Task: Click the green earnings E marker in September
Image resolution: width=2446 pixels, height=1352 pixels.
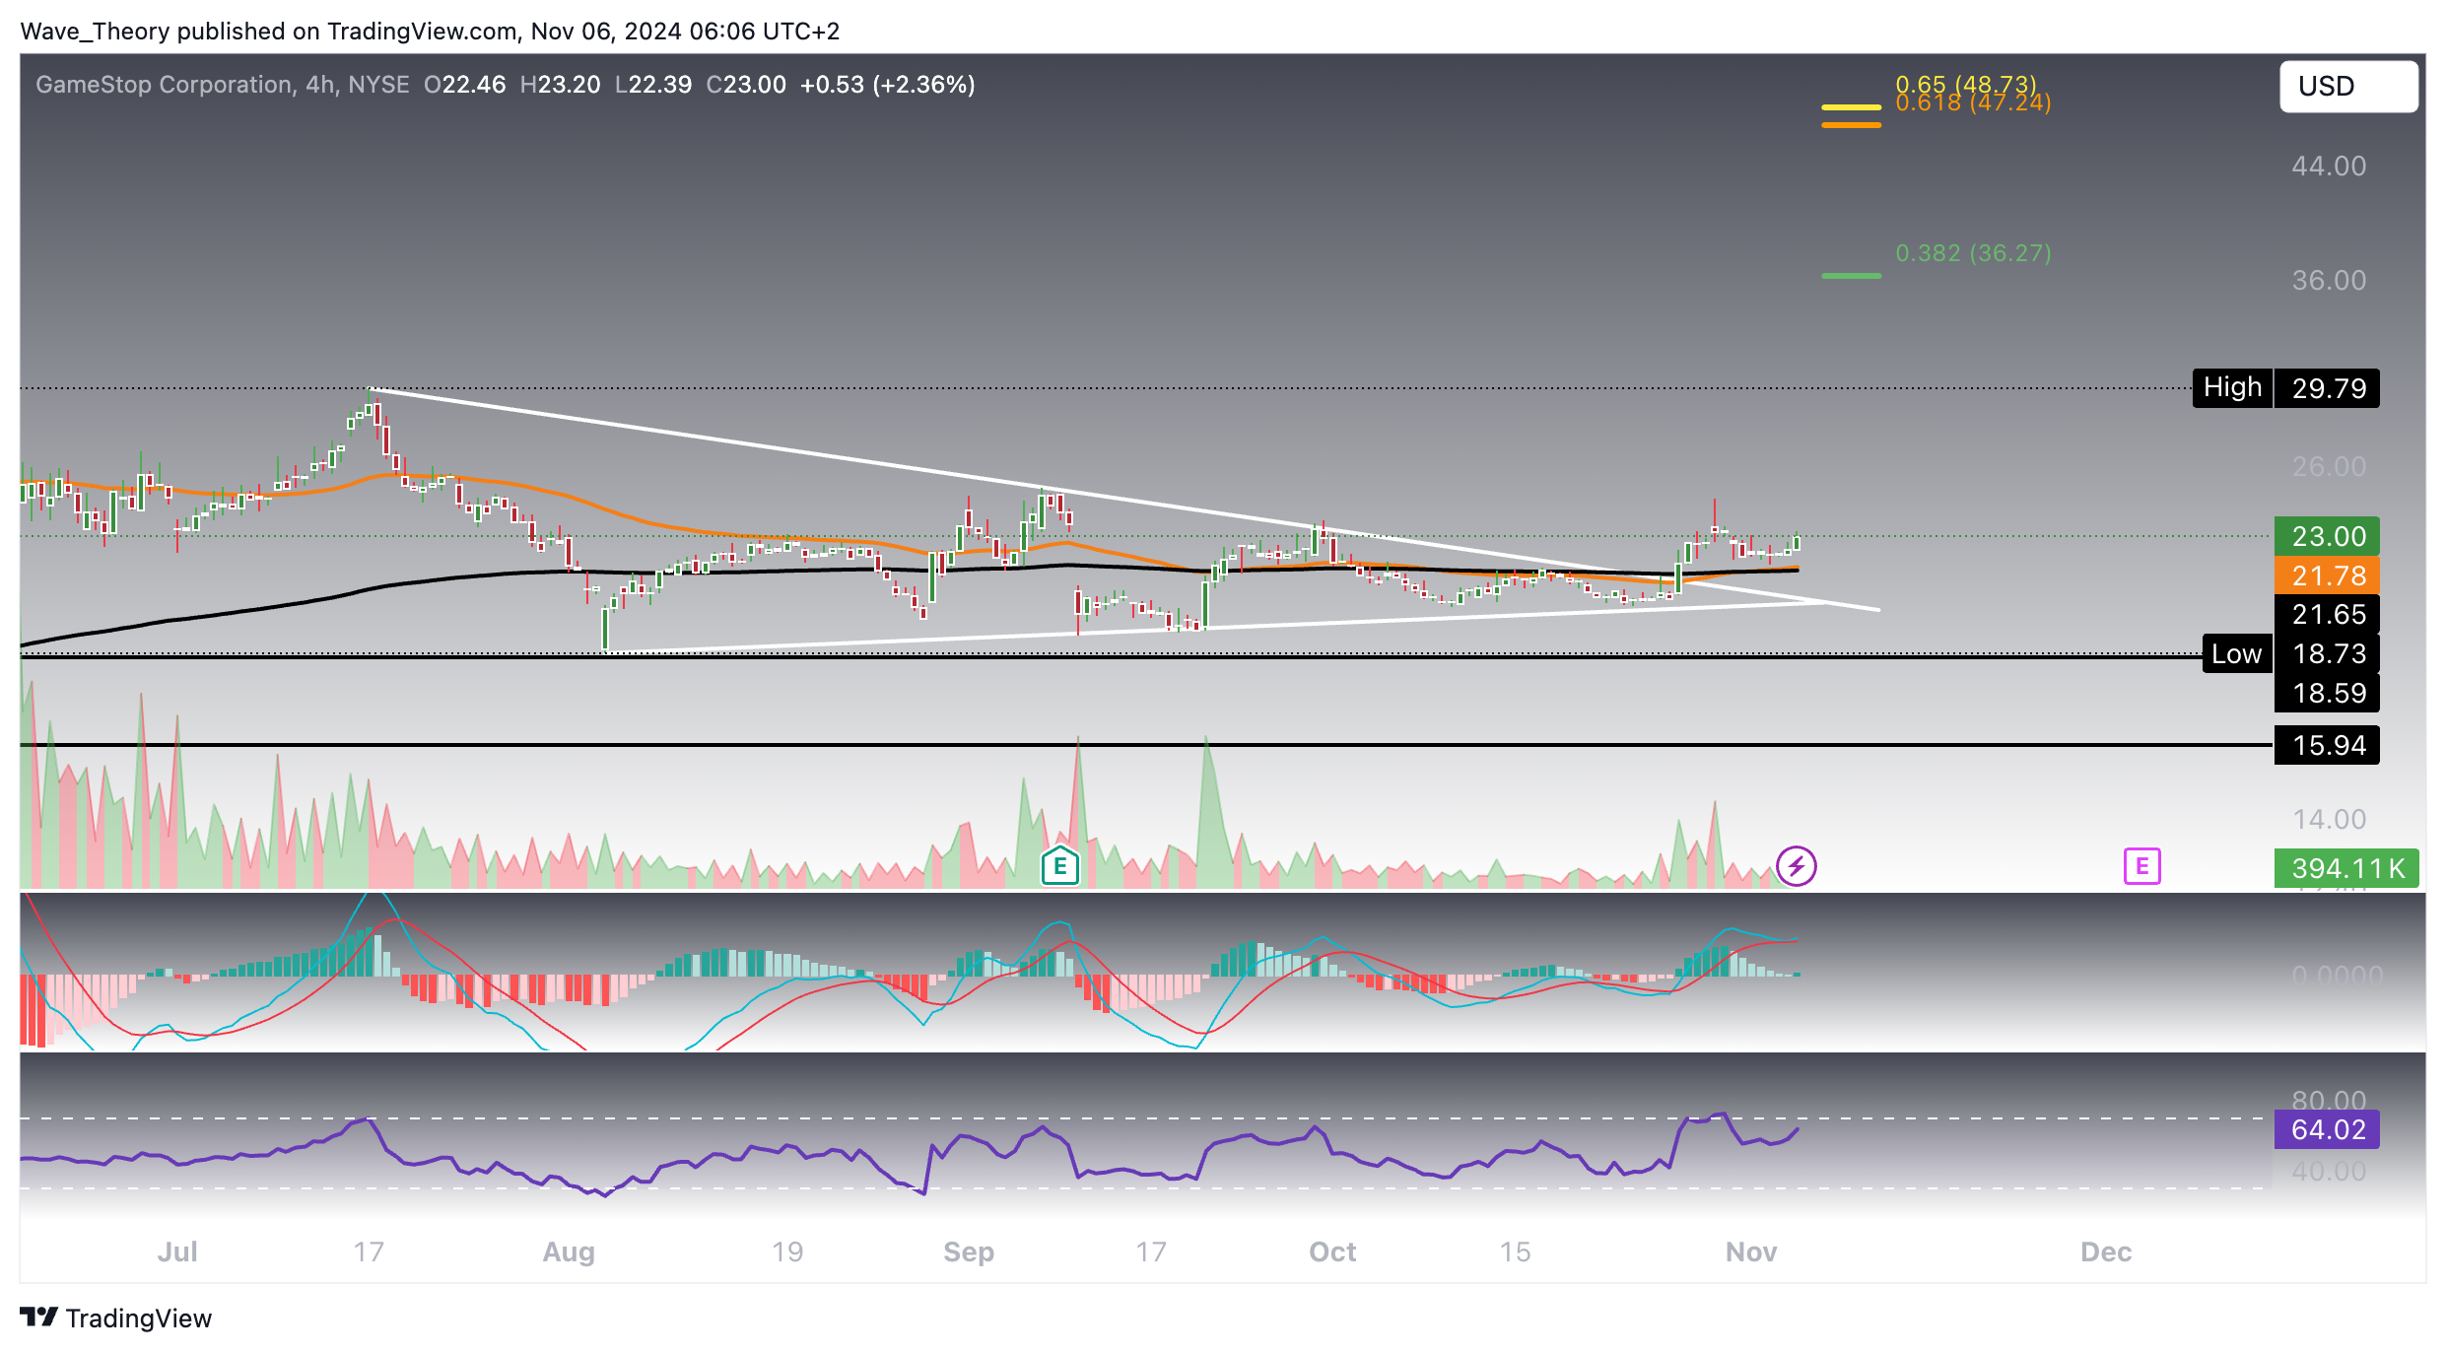Action: 1060,866
